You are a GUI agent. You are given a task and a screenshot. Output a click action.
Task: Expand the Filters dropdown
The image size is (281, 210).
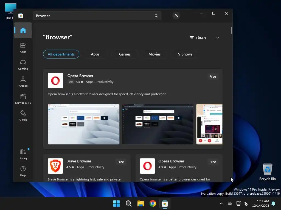click(204, 38)
